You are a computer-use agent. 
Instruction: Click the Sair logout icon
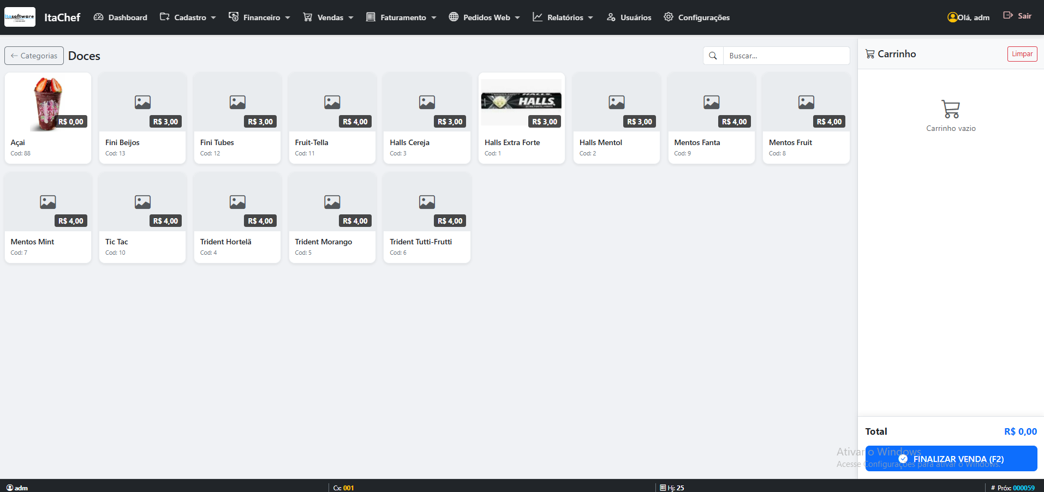click(x=1008, y=16)
